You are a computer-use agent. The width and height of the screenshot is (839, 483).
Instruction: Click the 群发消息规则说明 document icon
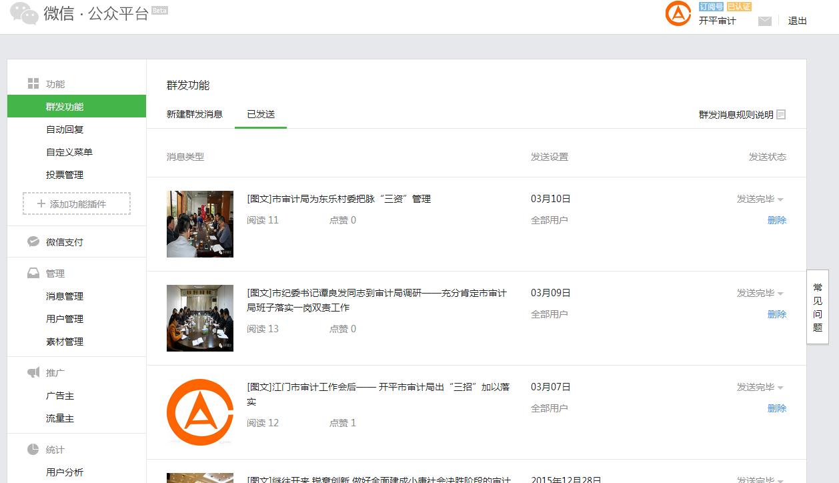[x=781, y=115]
